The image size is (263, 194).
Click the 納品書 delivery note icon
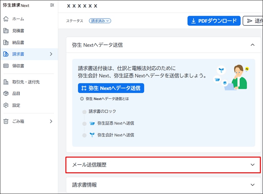tap(6, 42)
